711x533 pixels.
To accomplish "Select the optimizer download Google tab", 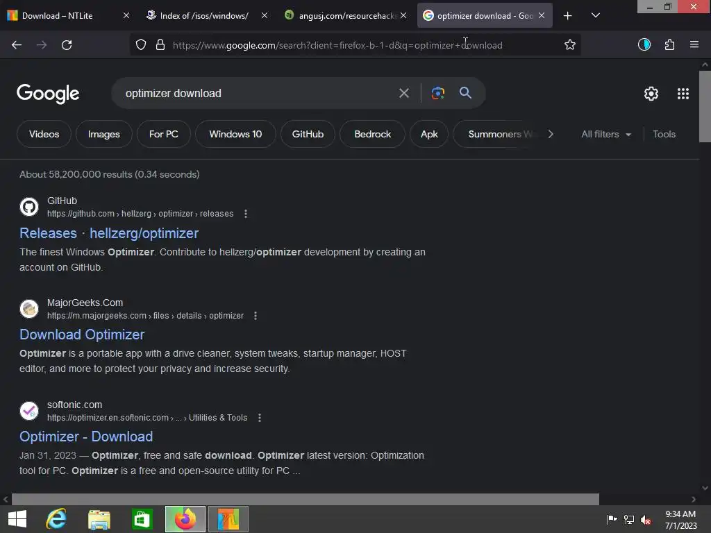I will 484,15.
